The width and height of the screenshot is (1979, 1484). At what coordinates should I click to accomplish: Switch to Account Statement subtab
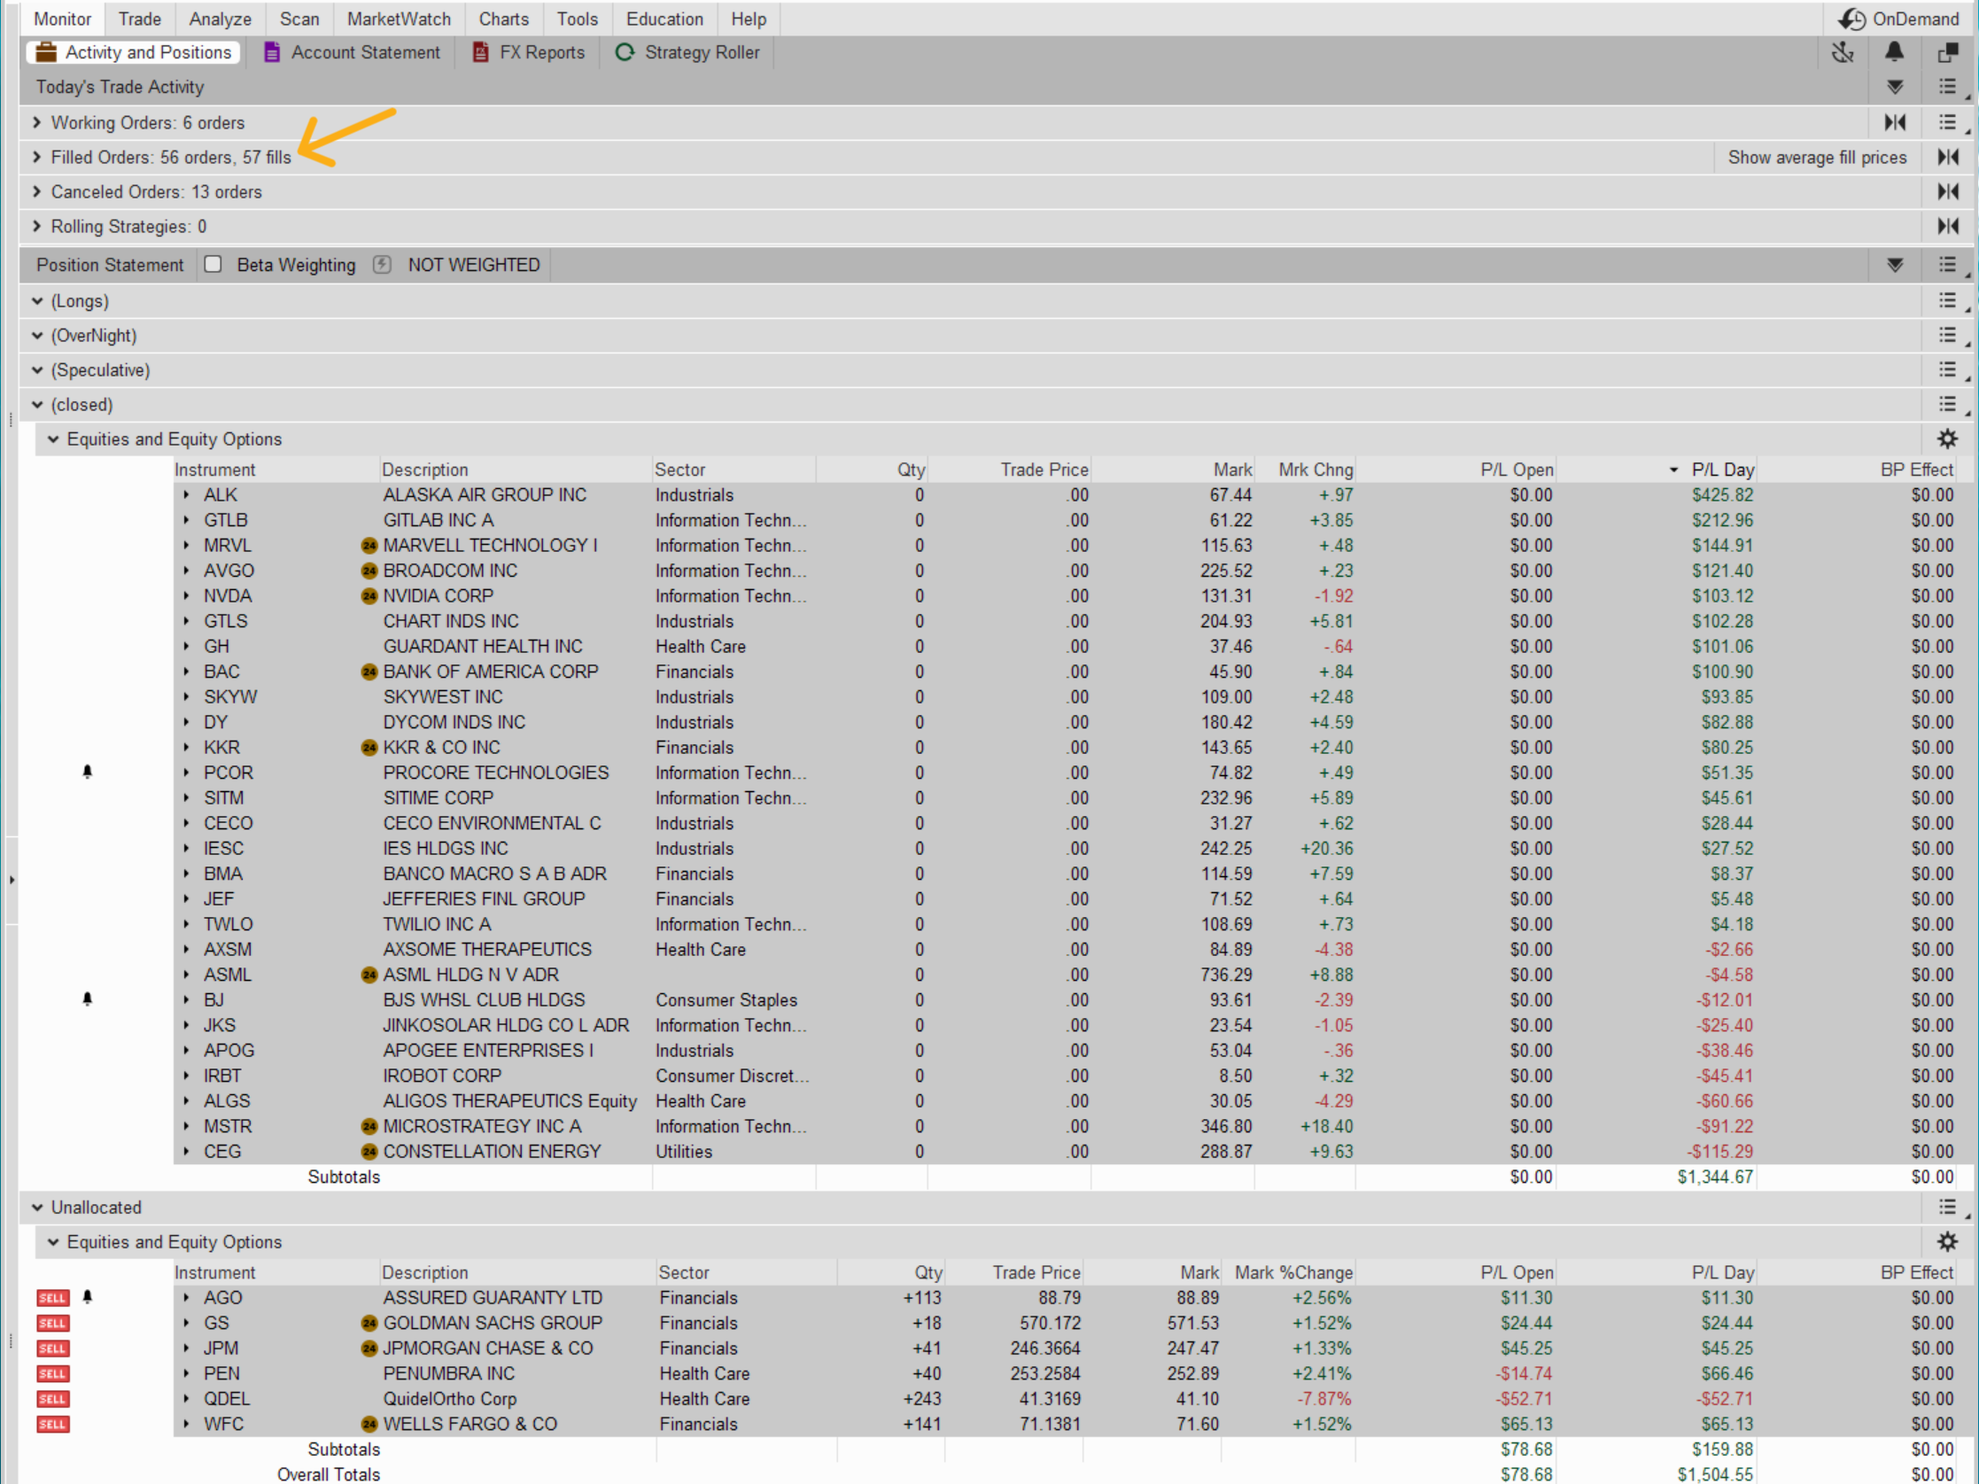click(353, 53)
